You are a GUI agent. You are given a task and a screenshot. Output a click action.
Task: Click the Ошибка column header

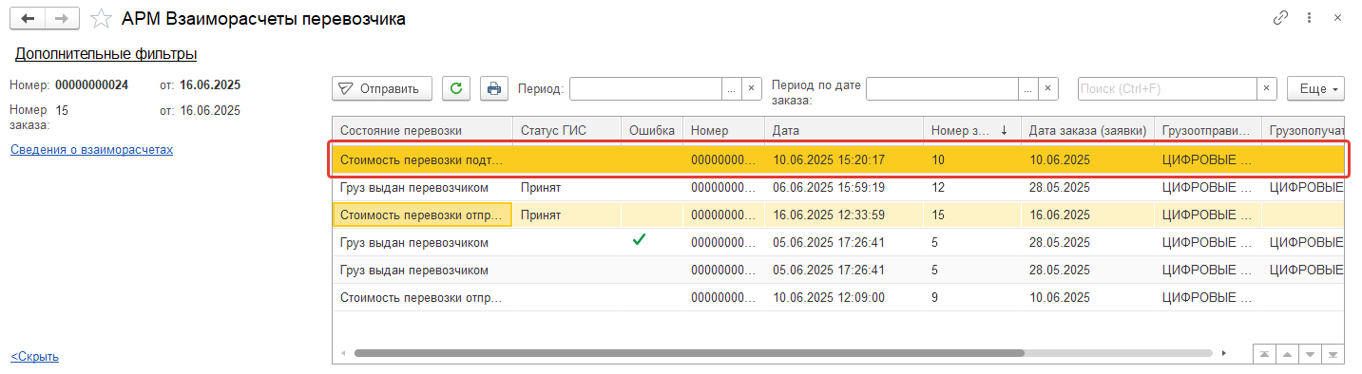[x=652, y=130]
